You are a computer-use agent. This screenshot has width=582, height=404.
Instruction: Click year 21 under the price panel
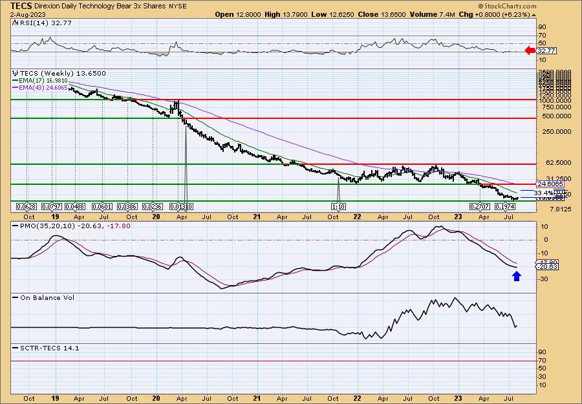coord(257,217)
